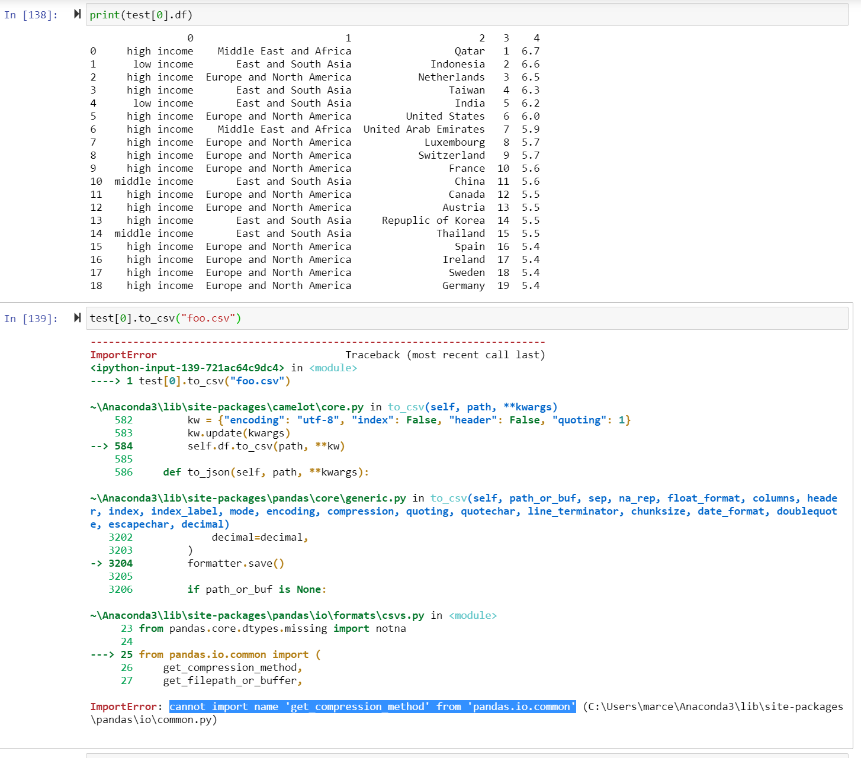
Task: Select the In [139] prompt label
Action: pos(31,319)
